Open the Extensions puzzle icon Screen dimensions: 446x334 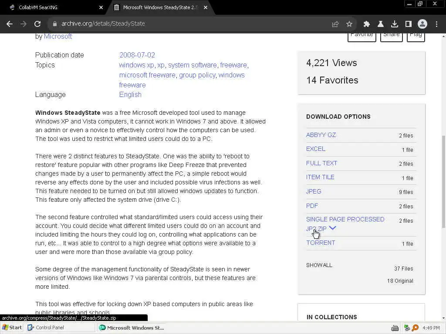click(x=367, y=24)
